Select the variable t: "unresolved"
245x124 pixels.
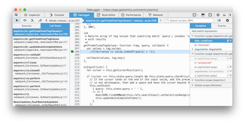pyautogui.click(x=211, y=63)
